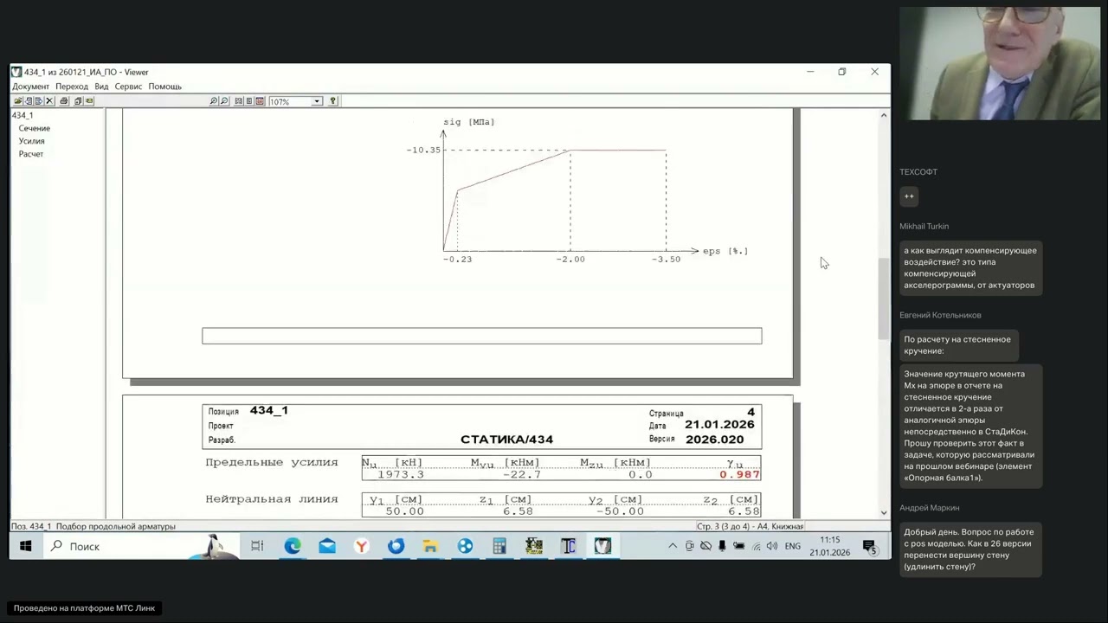
Task: Open Yandex Browser from the taskbar
Action: (362, 546)
